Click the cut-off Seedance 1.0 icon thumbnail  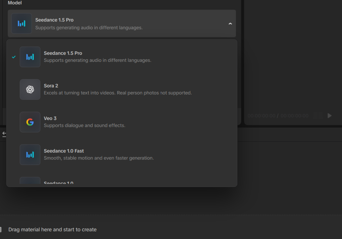tap(30, 181)
